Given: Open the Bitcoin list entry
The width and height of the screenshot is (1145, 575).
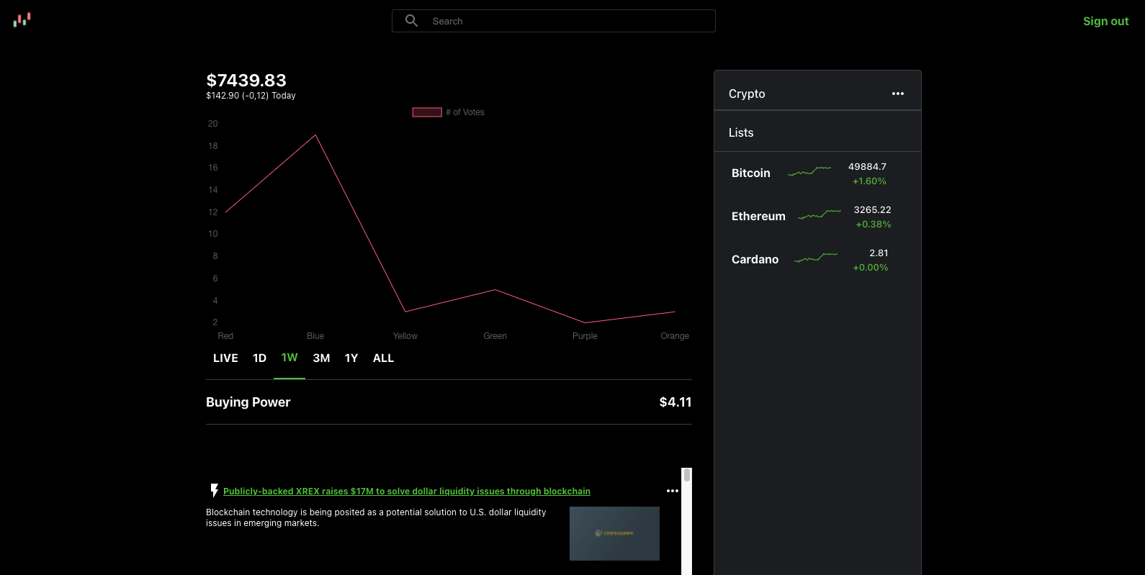Looking at the screenshot, I should point(817,173).
